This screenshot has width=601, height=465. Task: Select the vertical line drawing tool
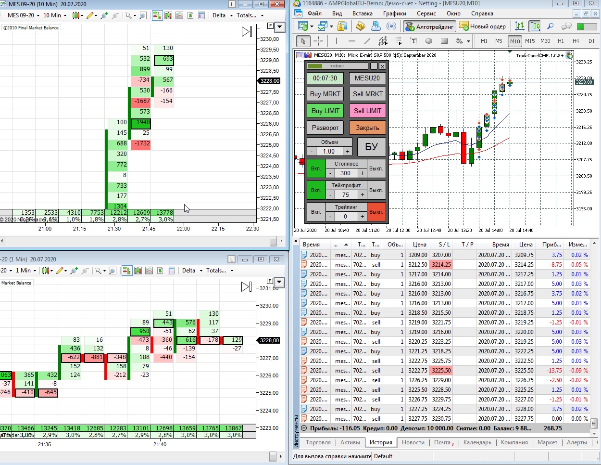pos(337,41)
